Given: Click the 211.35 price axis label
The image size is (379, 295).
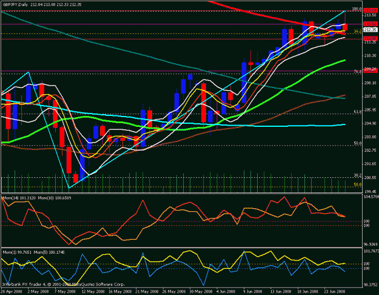Looking at the screenshot, I should (x=371, y=42).
